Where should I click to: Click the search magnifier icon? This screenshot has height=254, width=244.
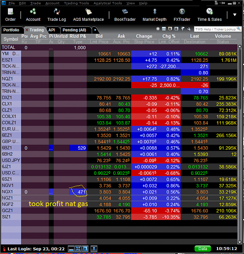coord(239,29)
